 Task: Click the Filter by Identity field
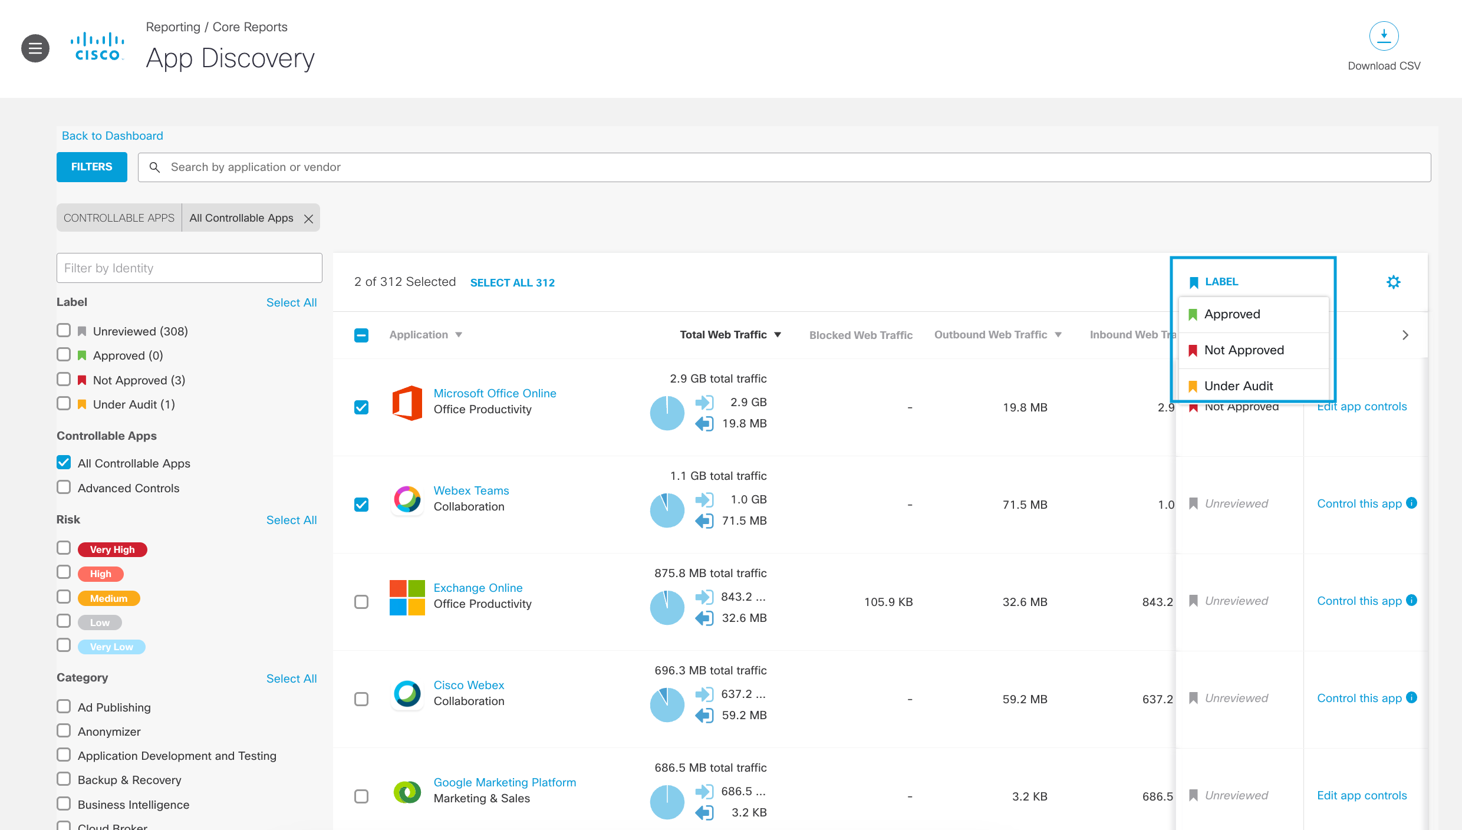(189, 268)
